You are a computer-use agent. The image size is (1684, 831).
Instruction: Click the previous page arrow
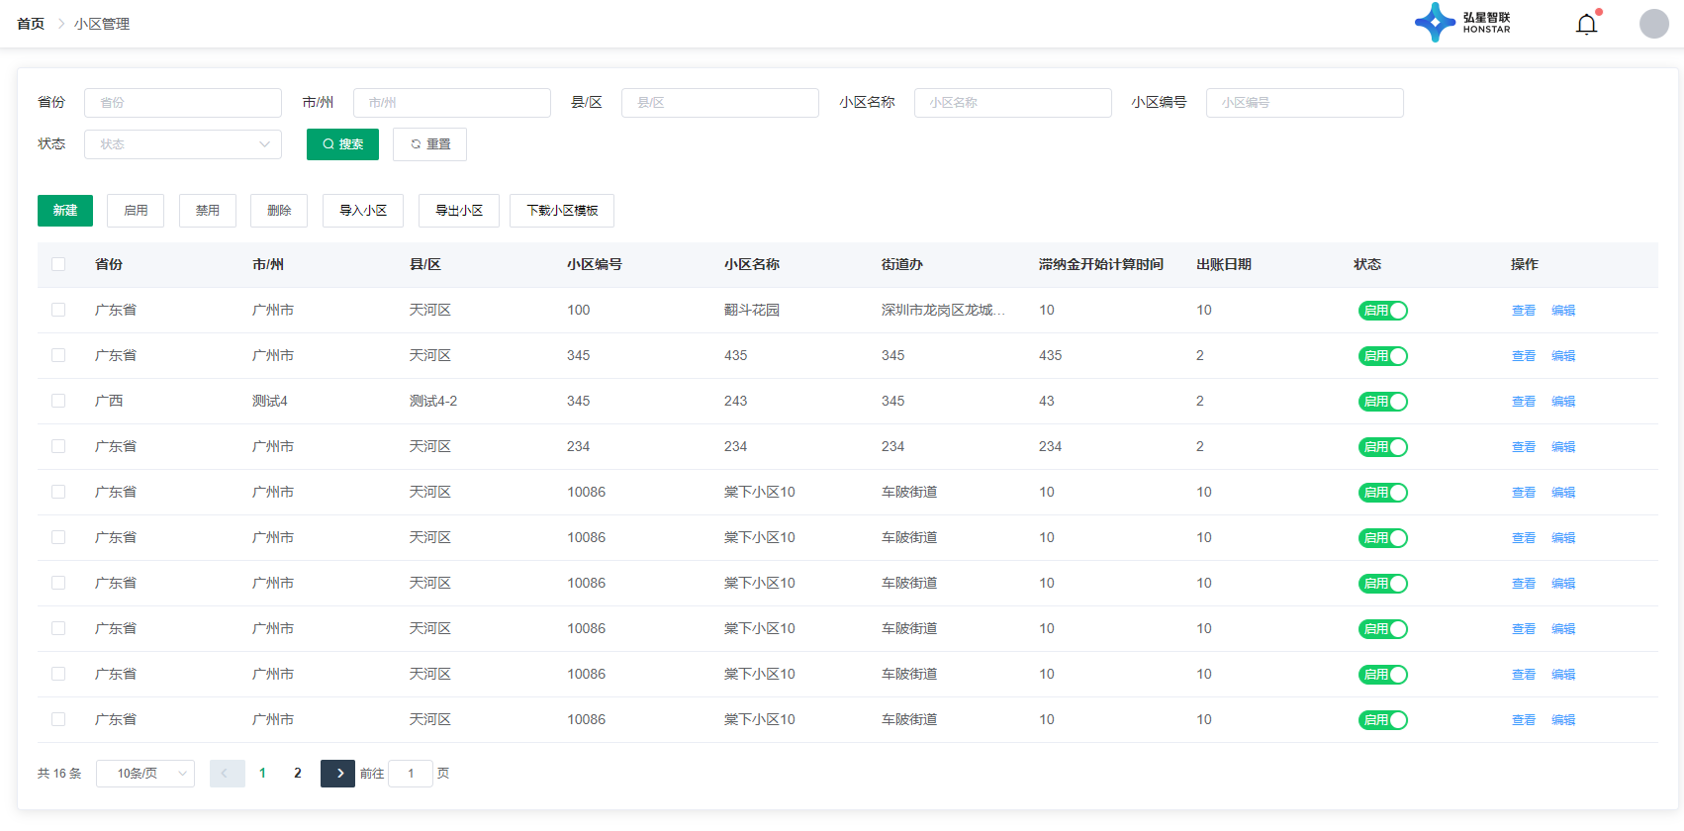pyautogui.click(x=227, y=774)
